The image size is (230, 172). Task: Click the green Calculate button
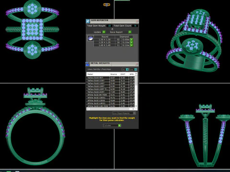119,126
